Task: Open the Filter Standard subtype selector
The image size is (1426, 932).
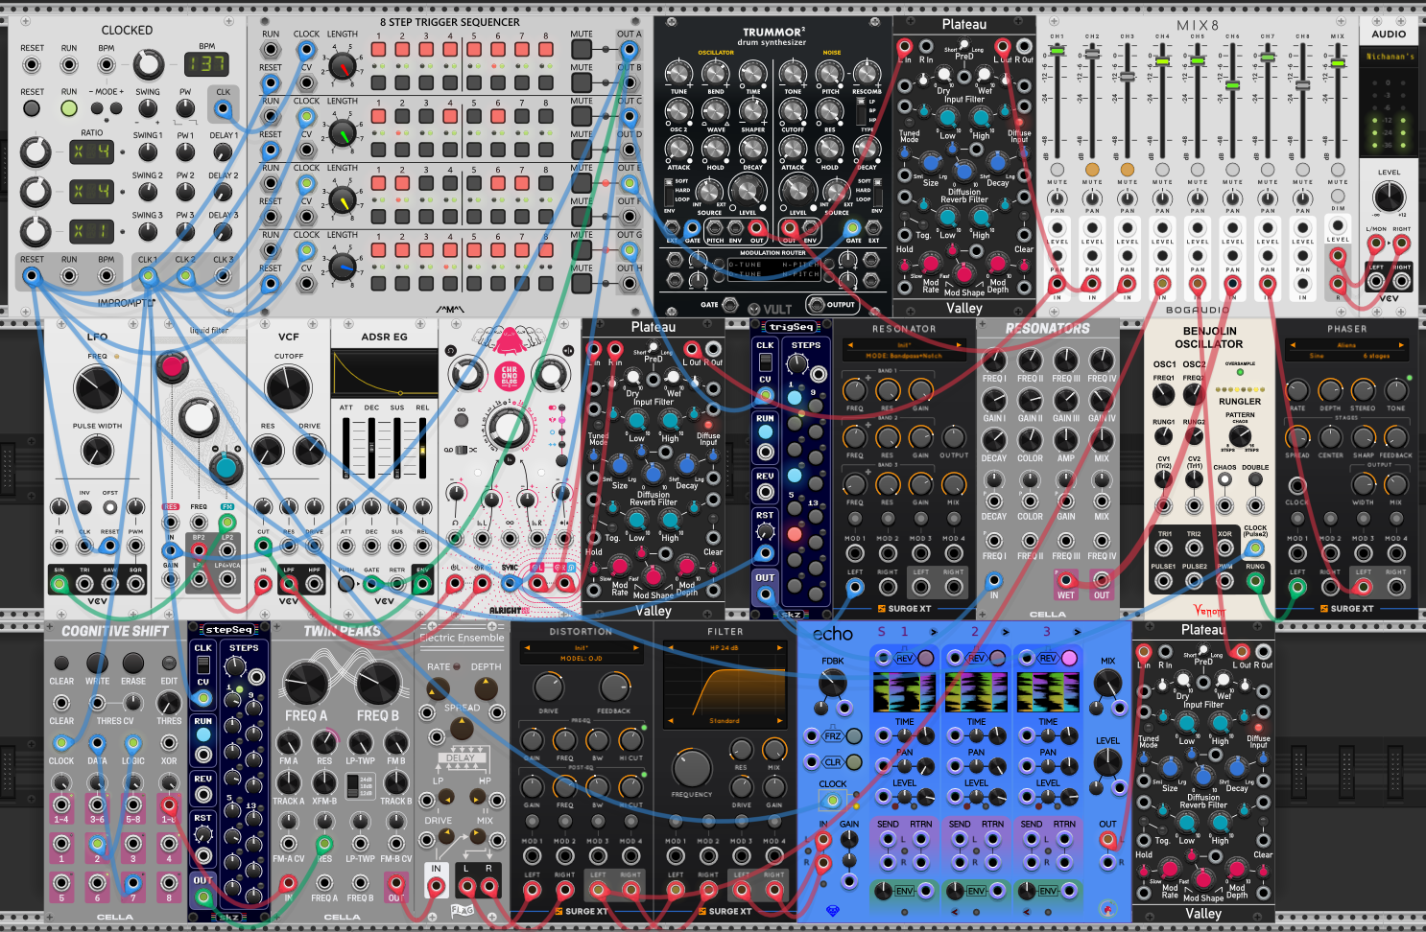Action: click(725, 720)
